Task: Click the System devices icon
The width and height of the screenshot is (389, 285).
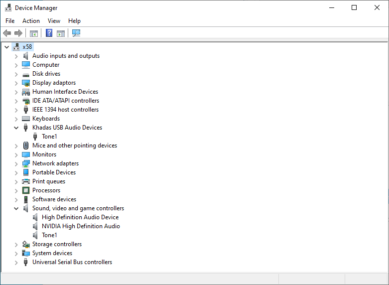Action: (x=26, y=253)
